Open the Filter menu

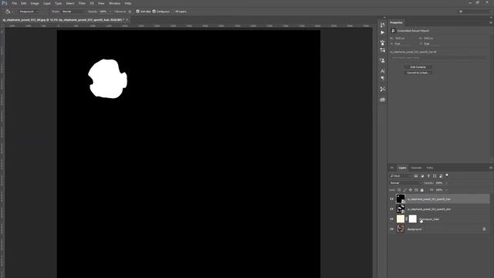pos(82,3)
